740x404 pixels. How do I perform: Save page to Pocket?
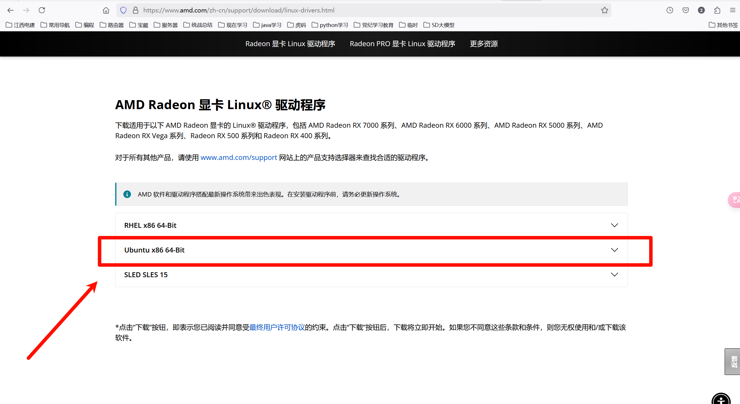(x=686, y=10)
